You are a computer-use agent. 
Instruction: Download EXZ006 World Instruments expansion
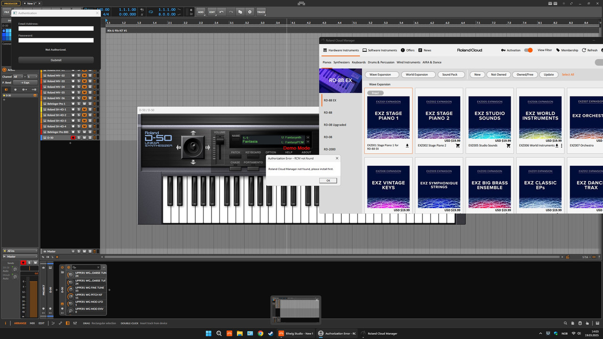pos(557,146)
